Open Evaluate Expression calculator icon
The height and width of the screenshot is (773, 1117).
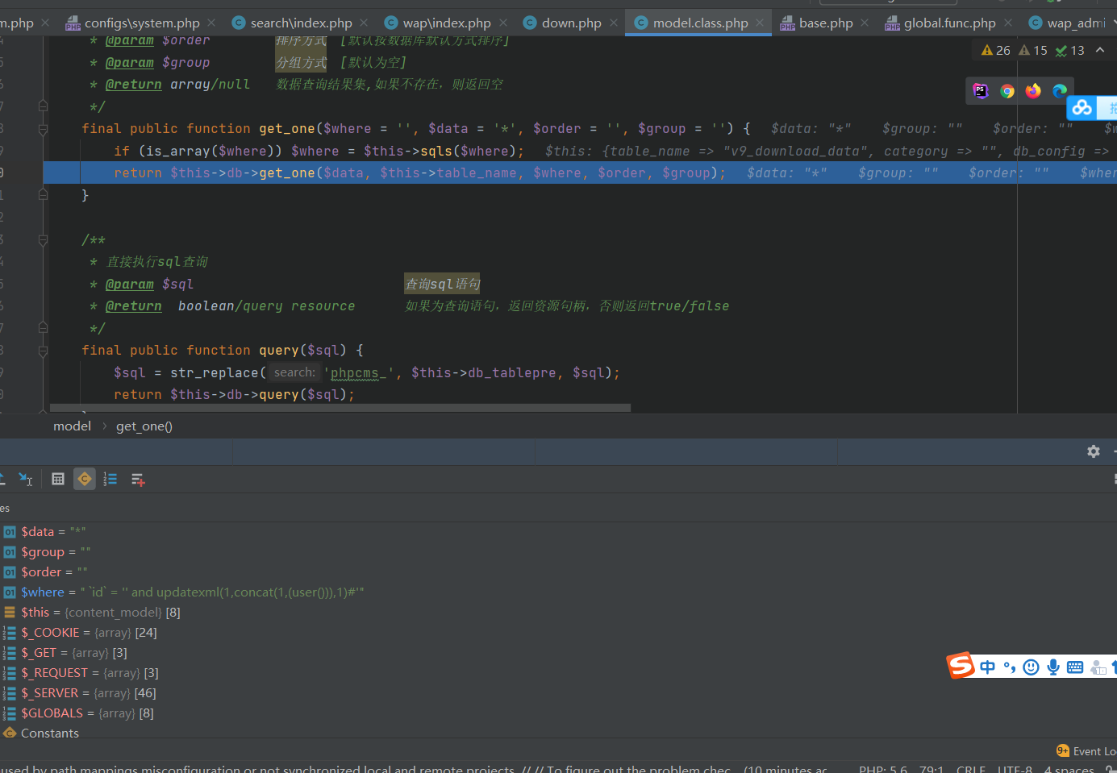click(x=58, y=480)
